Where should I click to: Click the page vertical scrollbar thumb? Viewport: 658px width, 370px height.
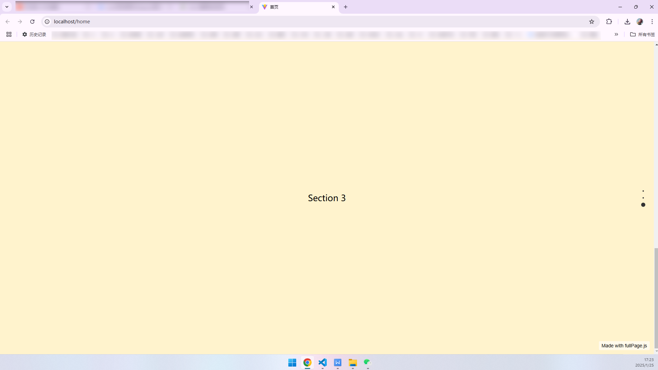pyautogui.click(x=656, y=298)
